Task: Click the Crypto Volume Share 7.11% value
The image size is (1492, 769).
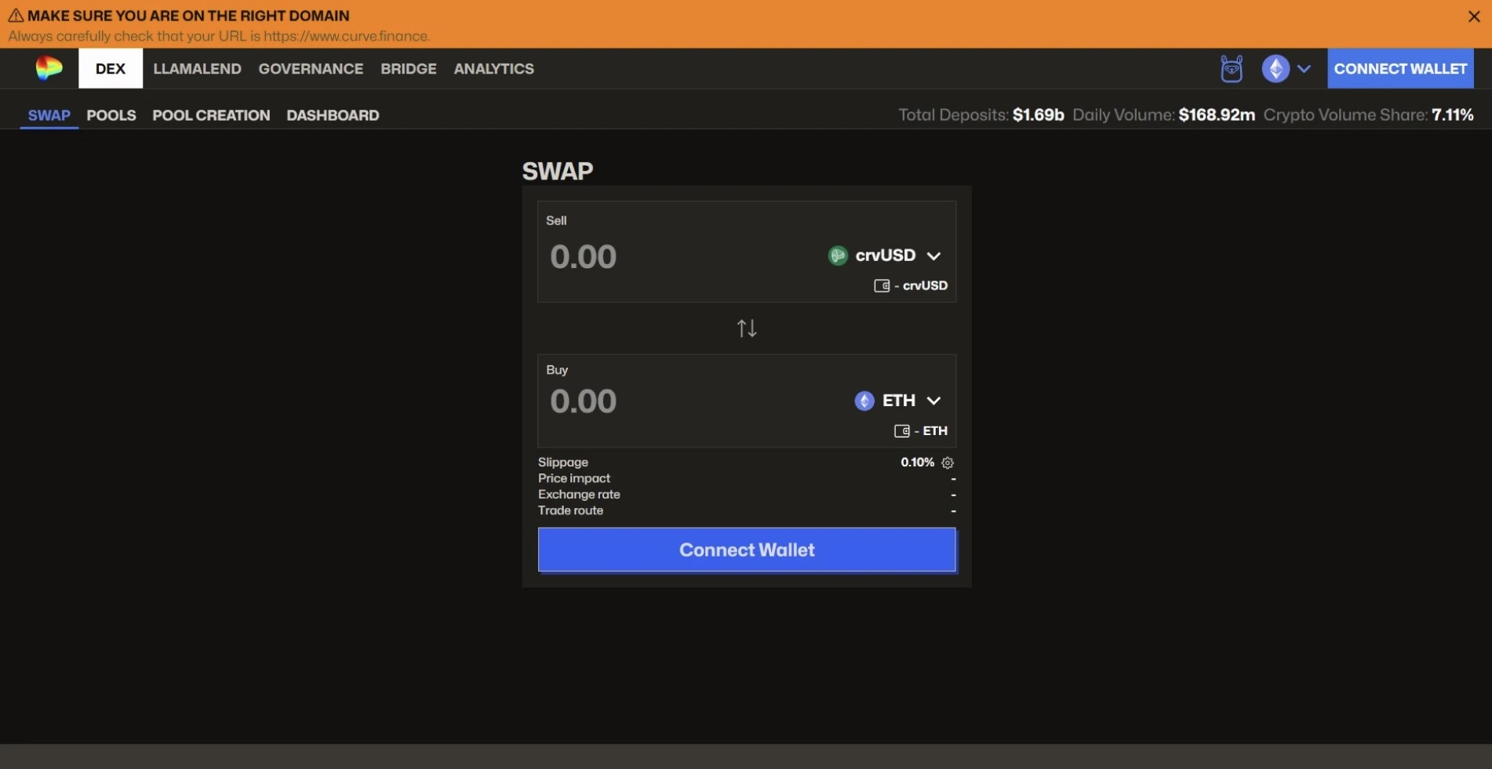Action: 1452,115
